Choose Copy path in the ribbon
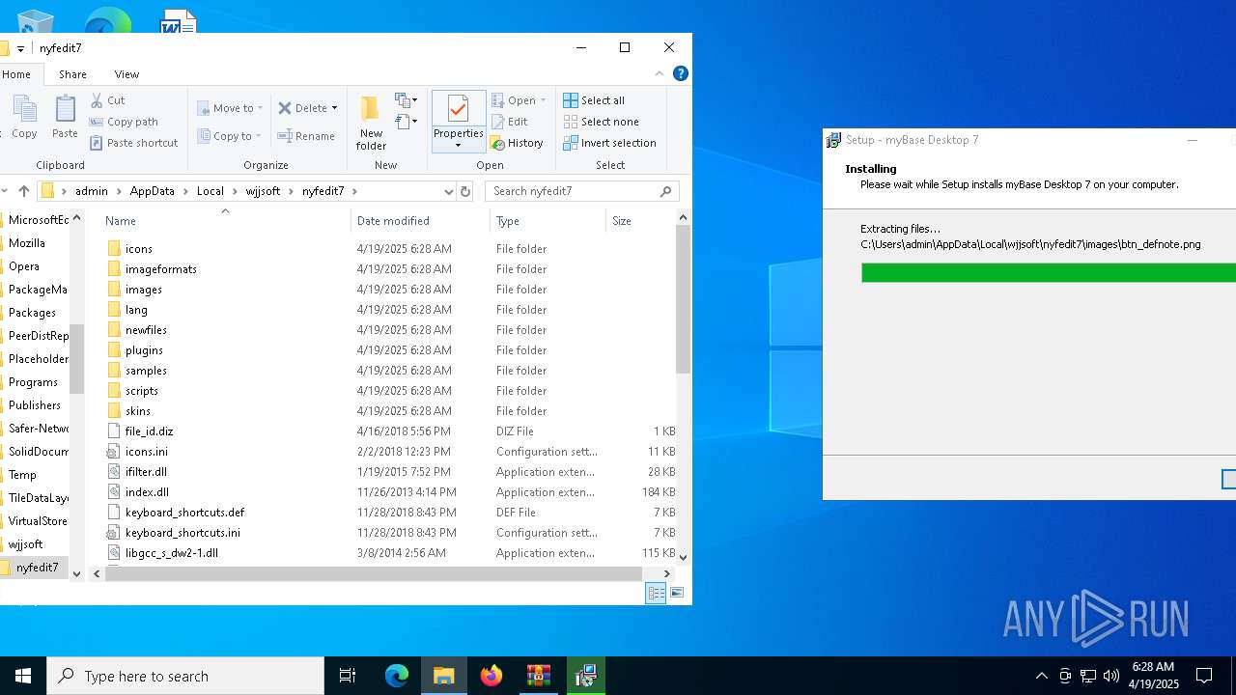1236x695 pixels. [x=124, y=122]
